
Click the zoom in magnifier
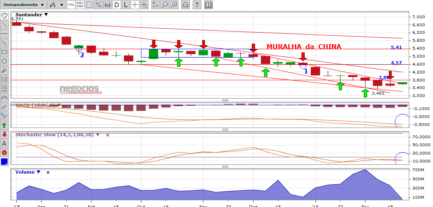coord(174,5)
